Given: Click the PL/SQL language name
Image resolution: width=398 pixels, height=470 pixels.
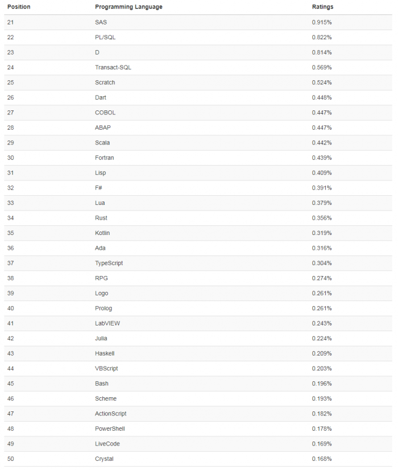Looking at the screenshot, I should tap(105, 37).
